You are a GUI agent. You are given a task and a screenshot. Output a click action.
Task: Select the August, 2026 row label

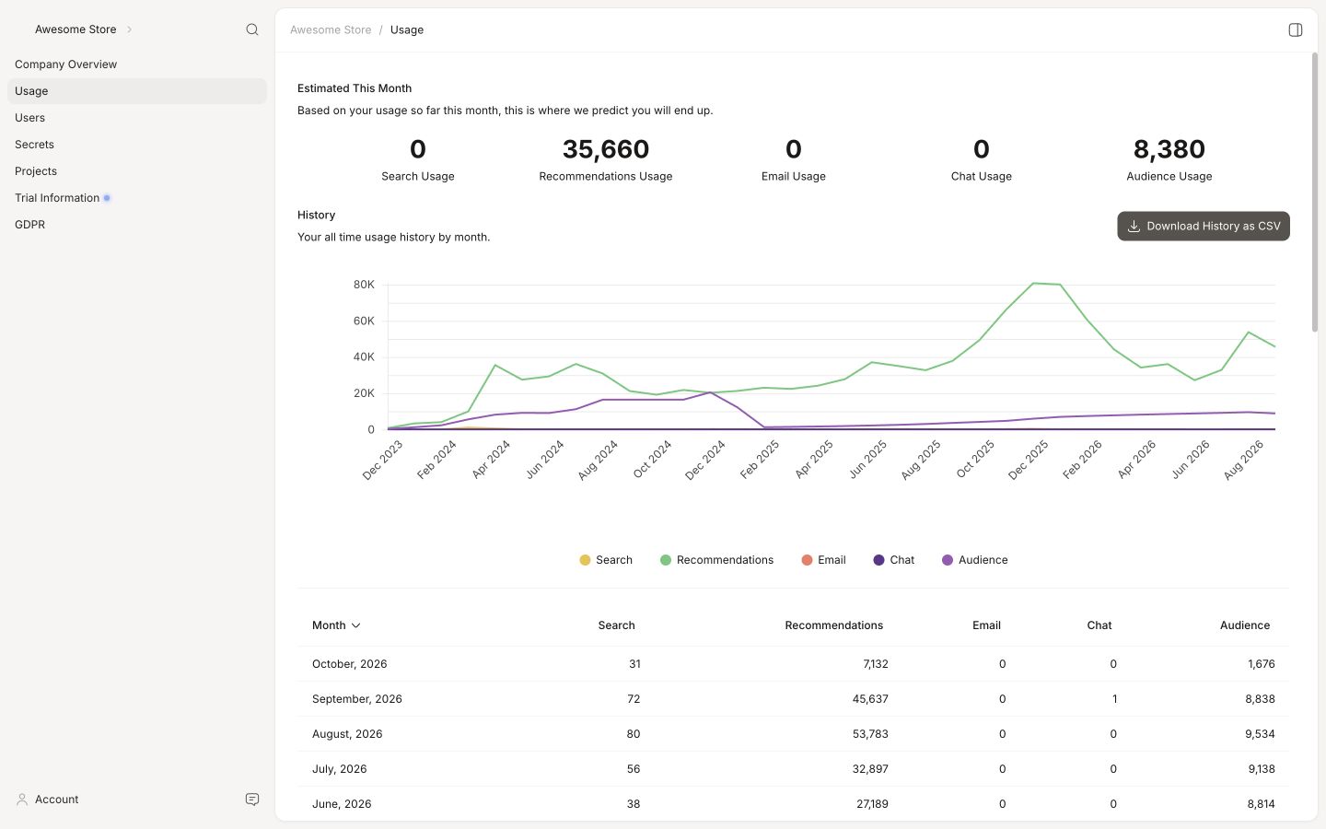pos(347,734)
